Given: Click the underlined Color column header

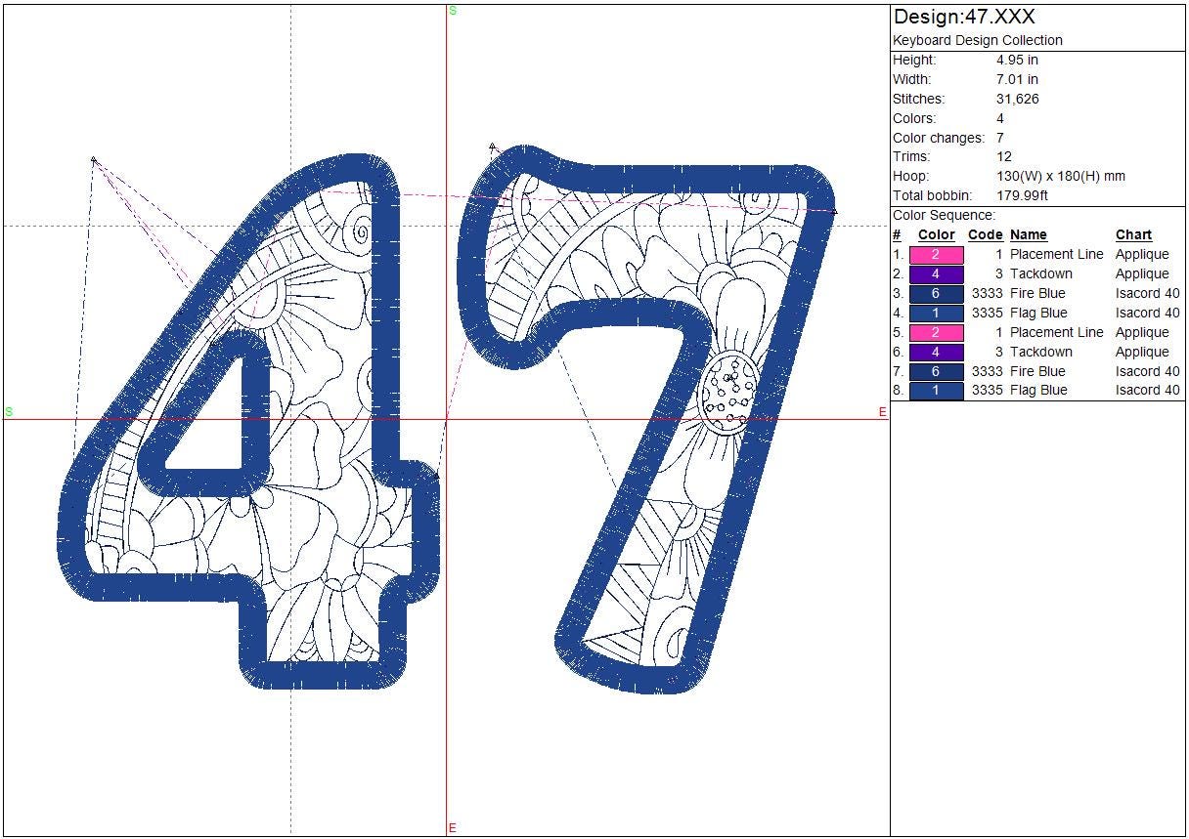Looking at the screenshot, I should (x=936, y=235).
